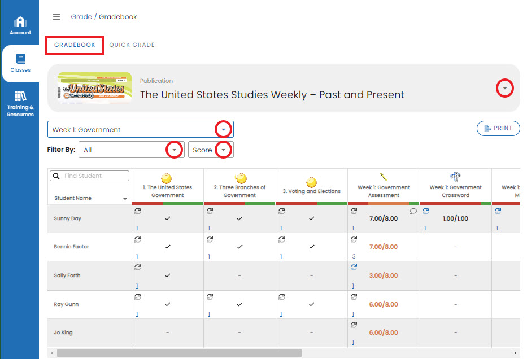Reset Bennie Factor's Three Branches article

point(210,239)
